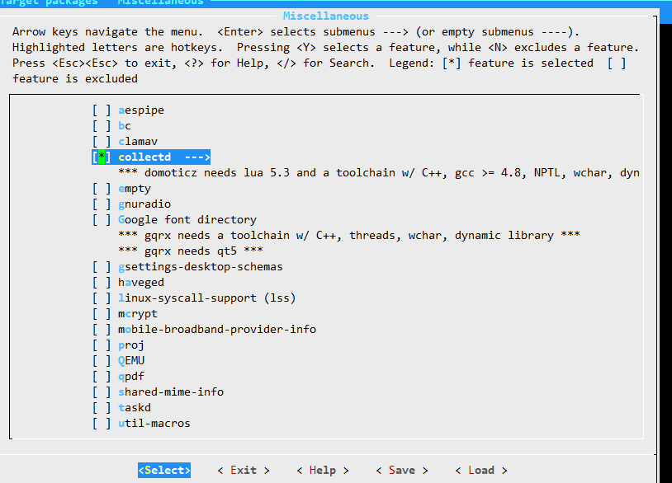Click Miscellaneous in the top breadcrumb bar
Screen dimensions: 672x483
[161, 2]
